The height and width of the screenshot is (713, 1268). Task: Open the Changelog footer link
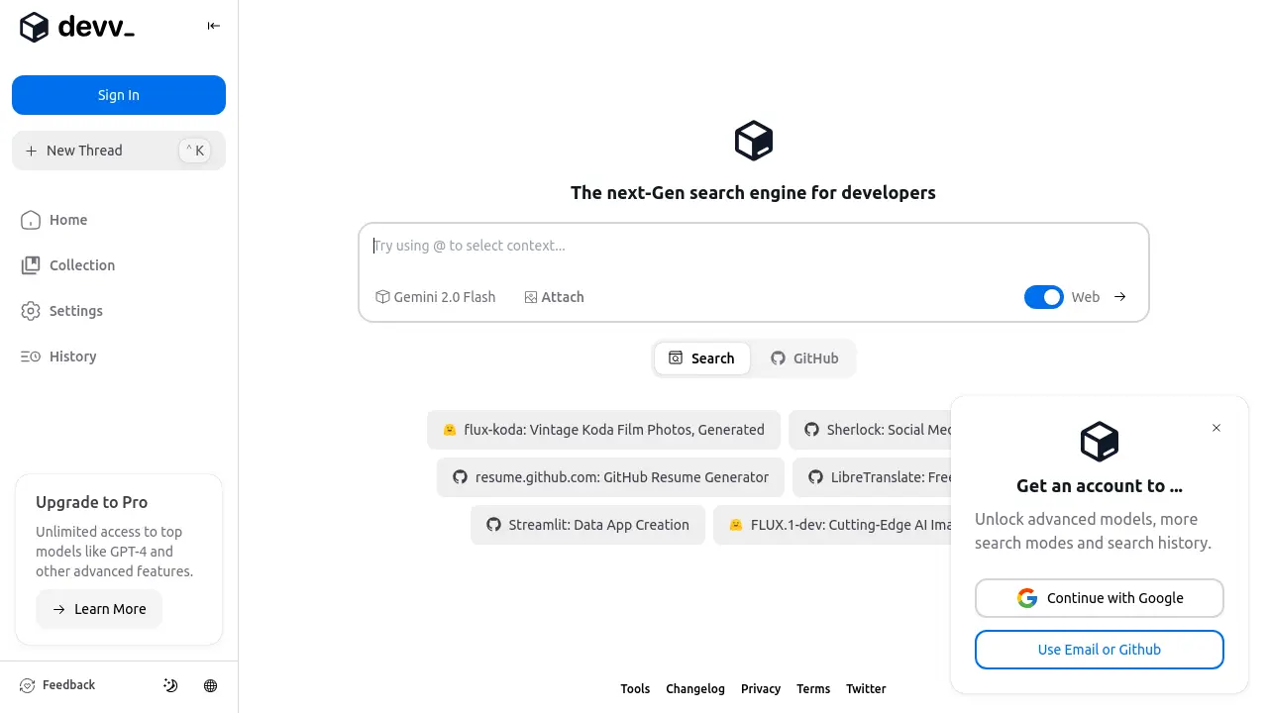click(x=695, y=689)
